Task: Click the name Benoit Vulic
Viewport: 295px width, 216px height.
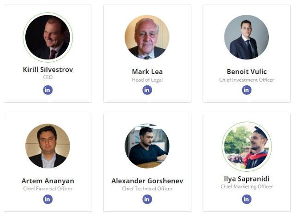Action: pyautogui.click(x=247, y=71)
